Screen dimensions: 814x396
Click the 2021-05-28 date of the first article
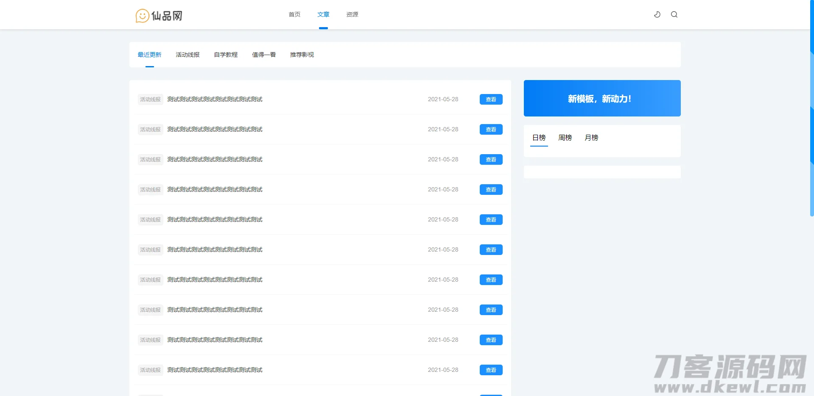click(x=443, y=99)
